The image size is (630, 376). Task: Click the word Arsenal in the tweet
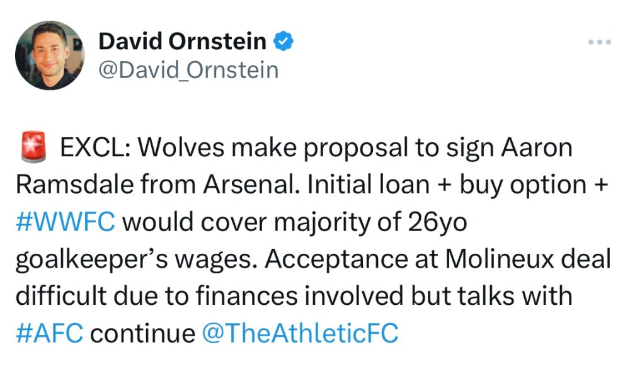[249, 185]
